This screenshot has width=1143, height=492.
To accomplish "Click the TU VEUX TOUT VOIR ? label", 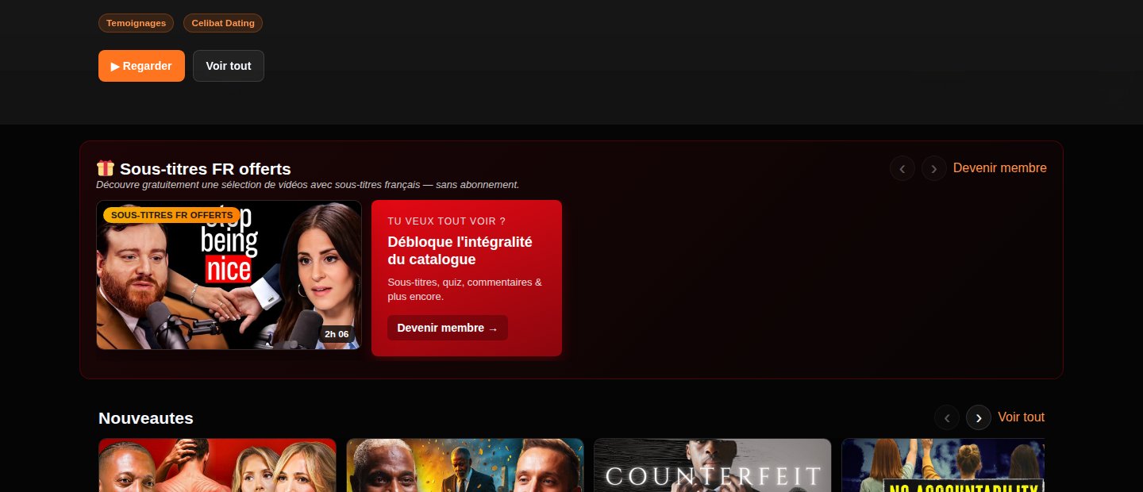I will tap(446, 221).
